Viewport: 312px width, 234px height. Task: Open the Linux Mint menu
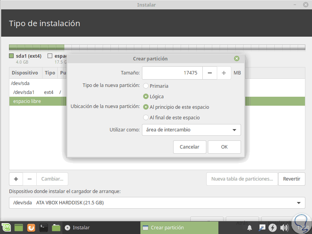(x=5, y=227)
